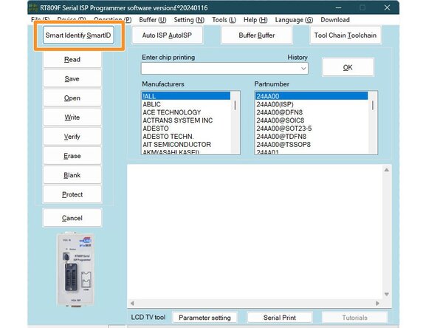Open Tool Chain Toolchain
Screen dimensions: 437x328
[345, 35]
